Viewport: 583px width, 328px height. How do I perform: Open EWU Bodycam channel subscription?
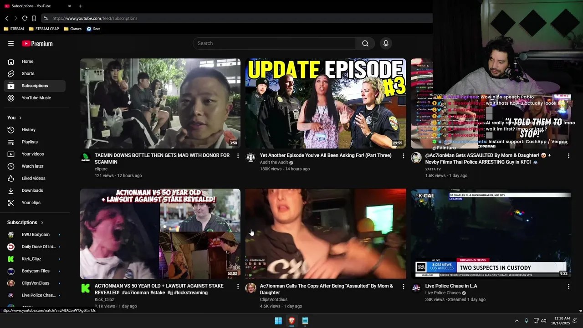[35, 235]
